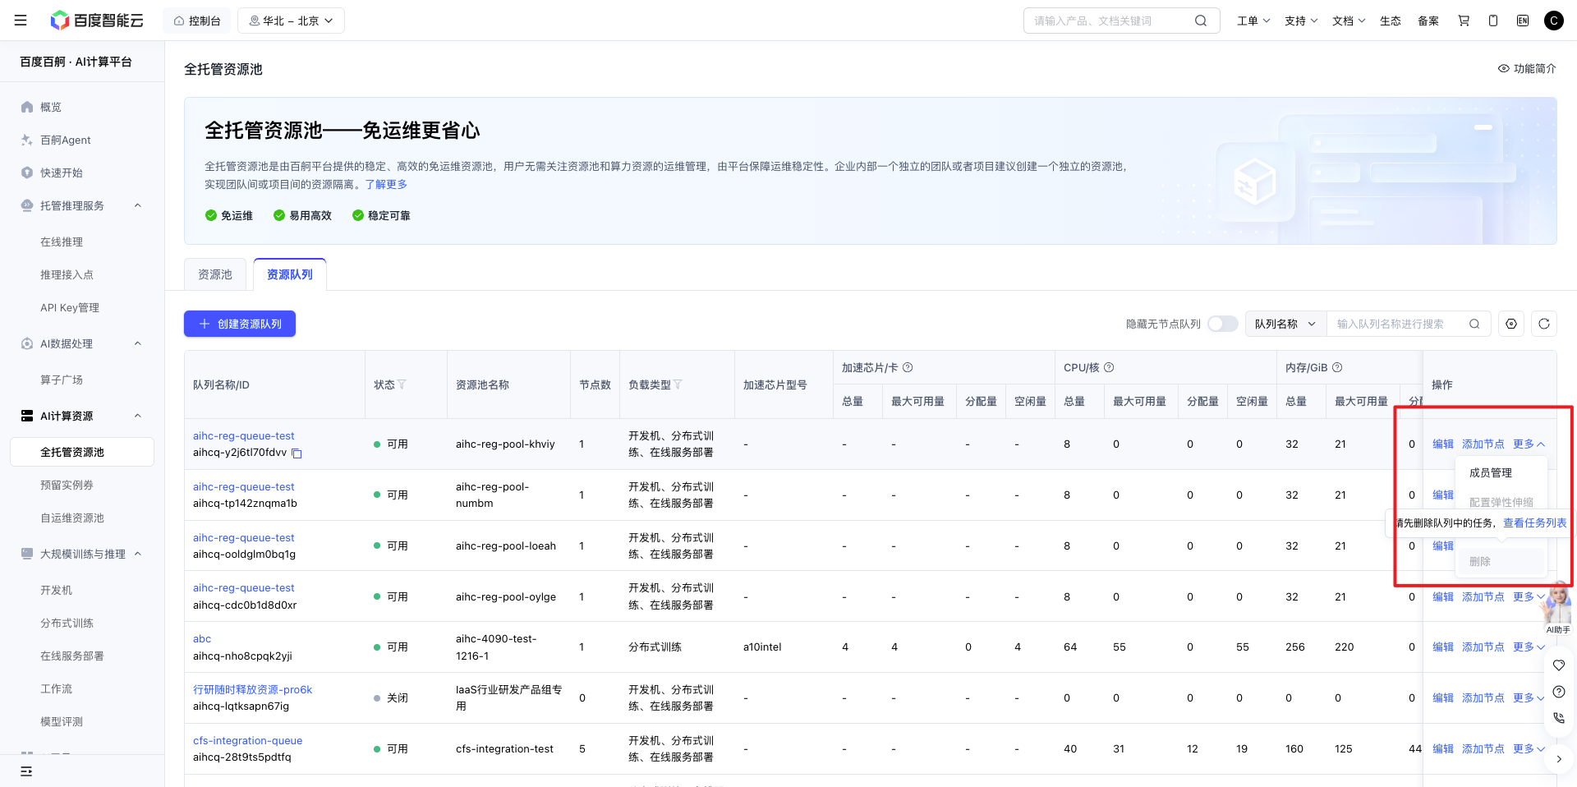
Task: Switch language via the EN icon
Action: coord(1523,21)
